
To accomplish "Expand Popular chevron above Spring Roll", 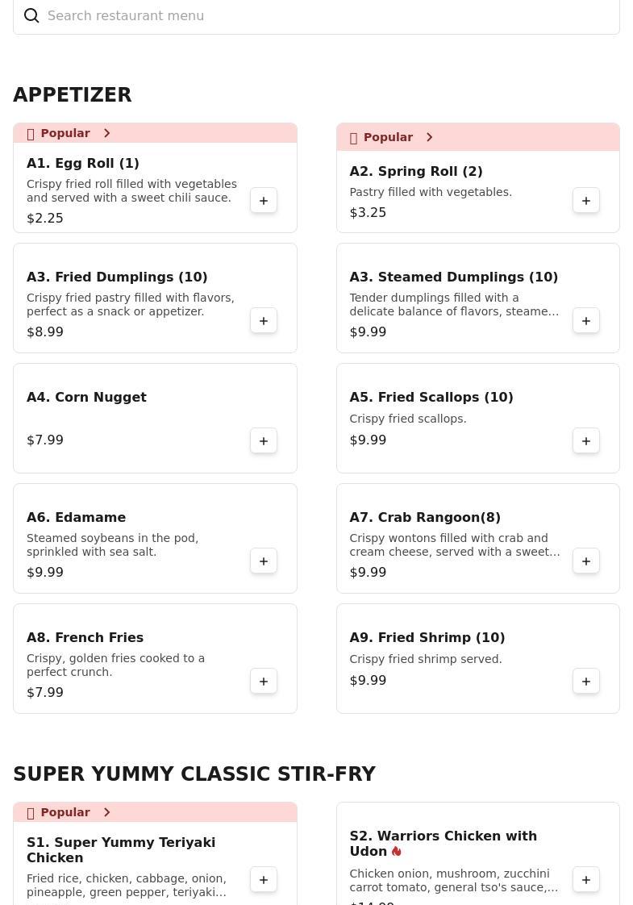I will click(429, 137).
